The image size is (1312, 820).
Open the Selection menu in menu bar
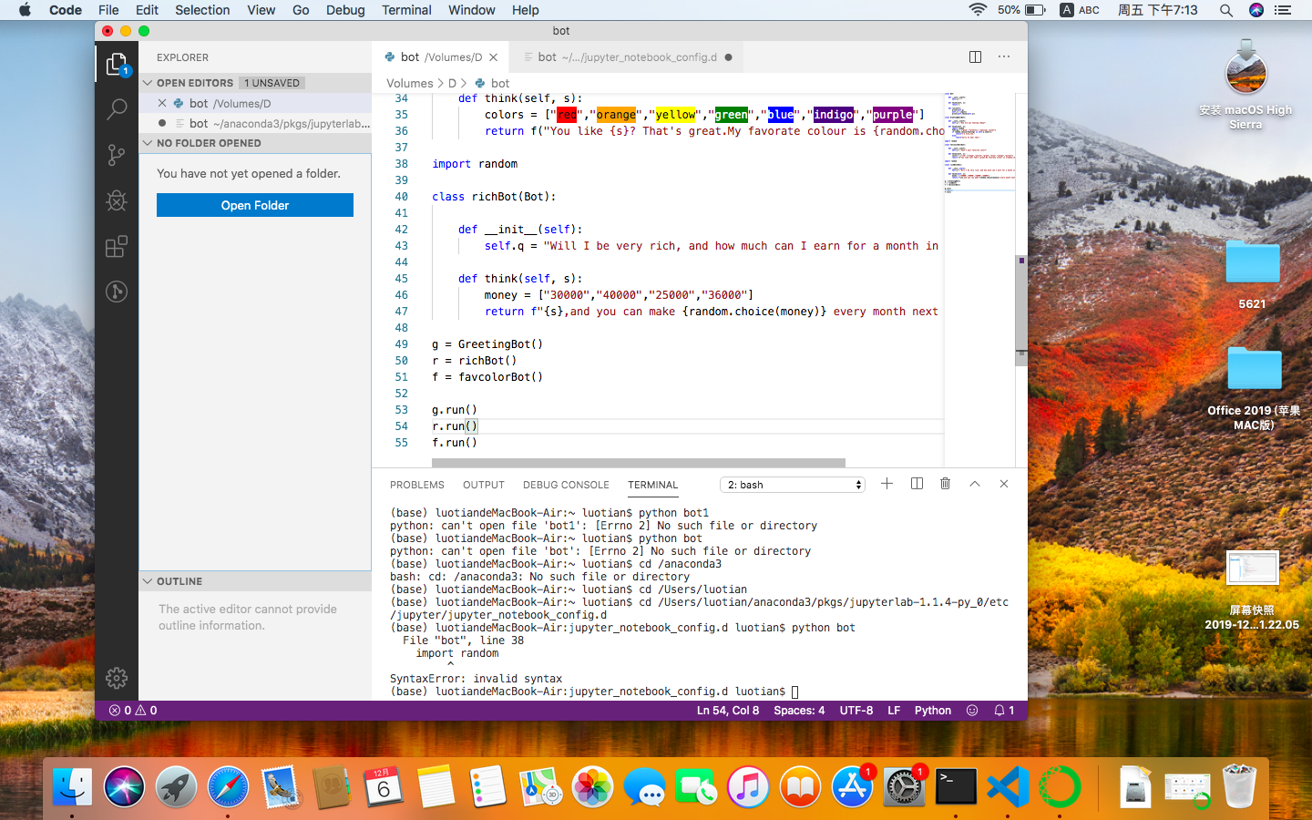coord(202,10)
